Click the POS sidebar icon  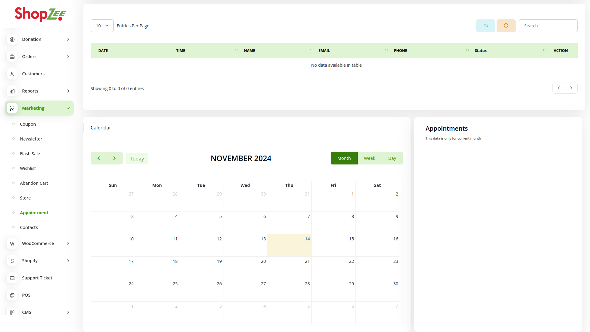pyautogui.click(x=12, y=295)
